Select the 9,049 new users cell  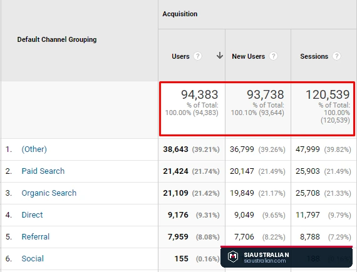click(244, 215)
